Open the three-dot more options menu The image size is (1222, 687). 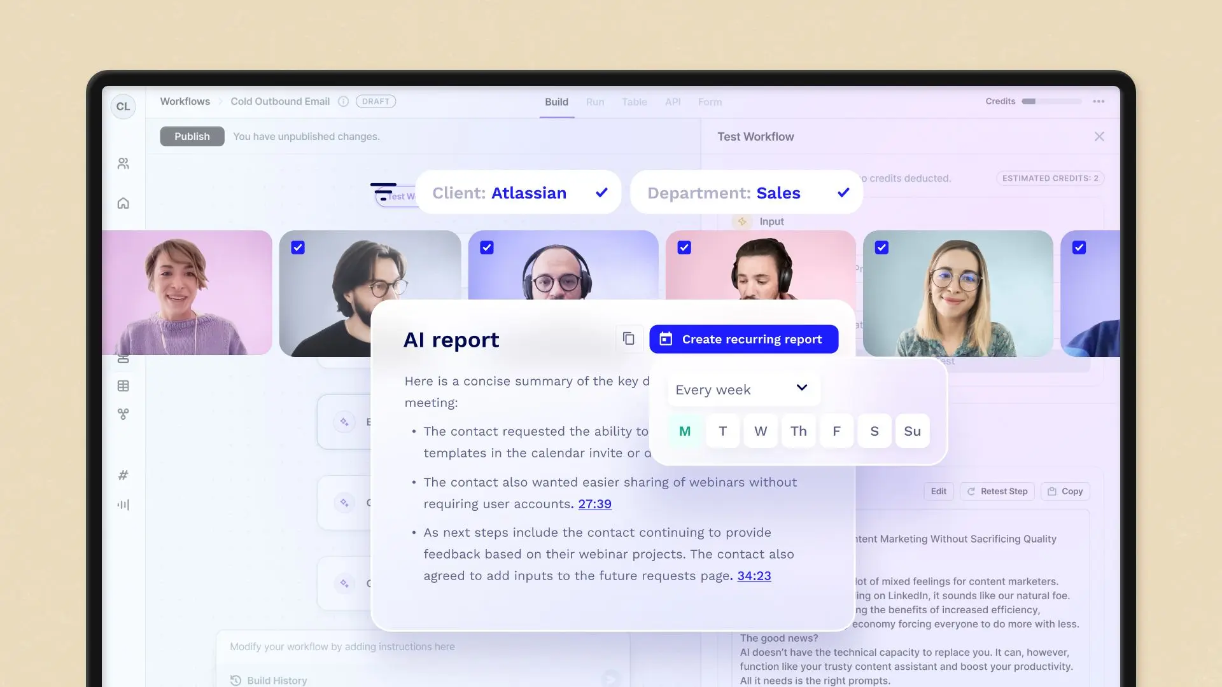[x=1099, y=102]
